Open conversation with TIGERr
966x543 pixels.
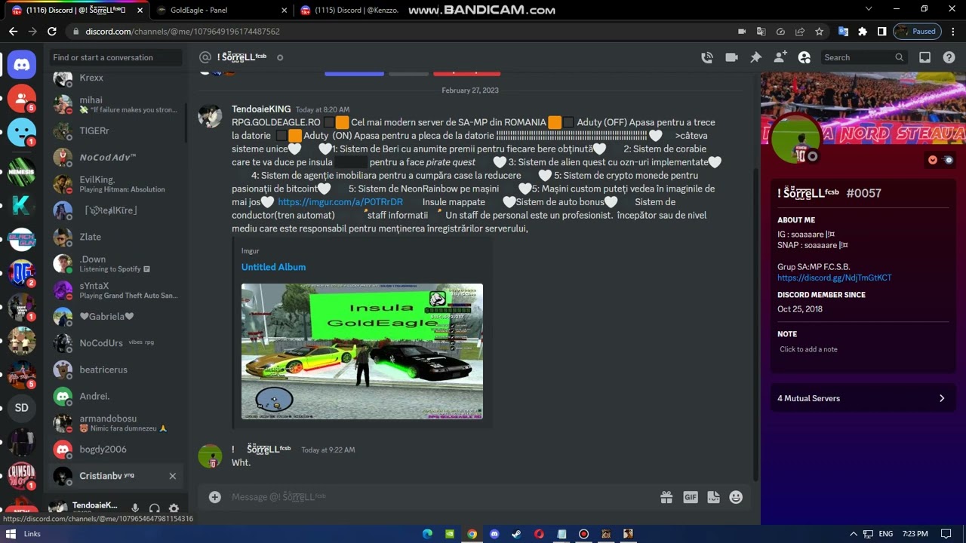(115, 131)
